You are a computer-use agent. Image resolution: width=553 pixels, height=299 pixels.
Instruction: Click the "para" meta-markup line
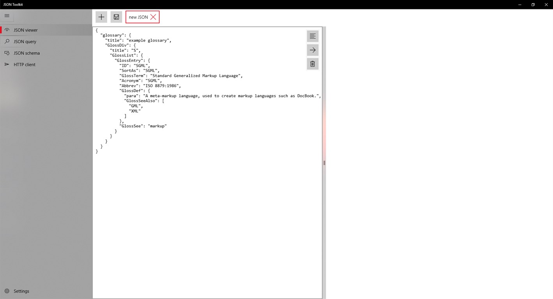pyautogui.click(x=222, y=96)
